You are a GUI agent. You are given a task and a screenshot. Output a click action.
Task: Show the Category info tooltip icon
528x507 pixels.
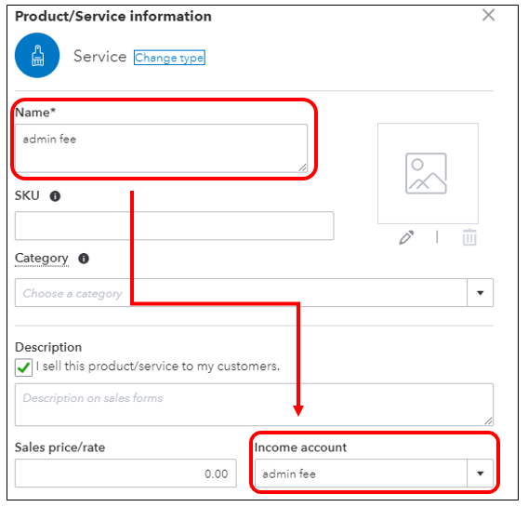pos(84,259)
